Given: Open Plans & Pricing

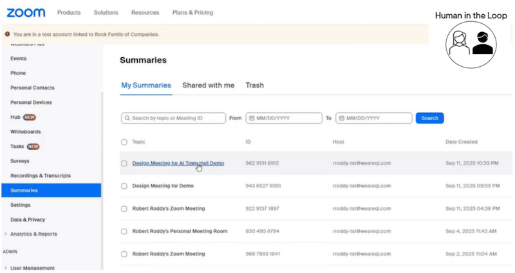Looking at the screenshot, I should click(192, 12).
